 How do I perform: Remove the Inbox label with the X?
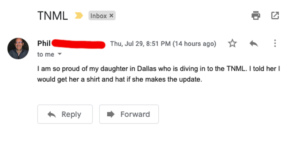[x=111, y=16]
